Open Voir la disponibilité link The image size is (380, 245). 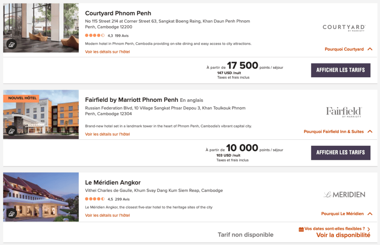point(343,235)
